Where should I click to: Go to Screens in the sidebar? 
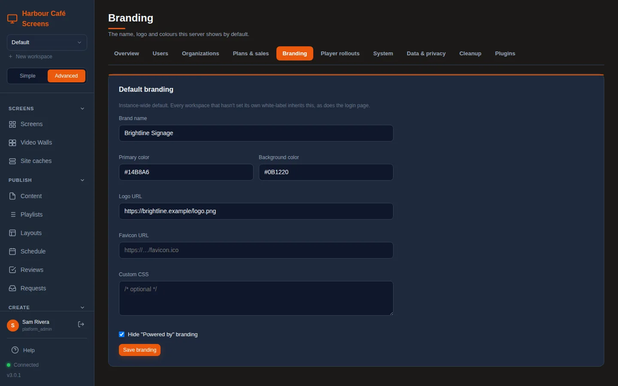(x=47, y=124)
